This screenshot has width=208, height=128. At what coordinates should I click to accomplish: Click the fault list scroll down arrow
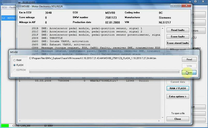pyautogui.click(x=162, y=117)
